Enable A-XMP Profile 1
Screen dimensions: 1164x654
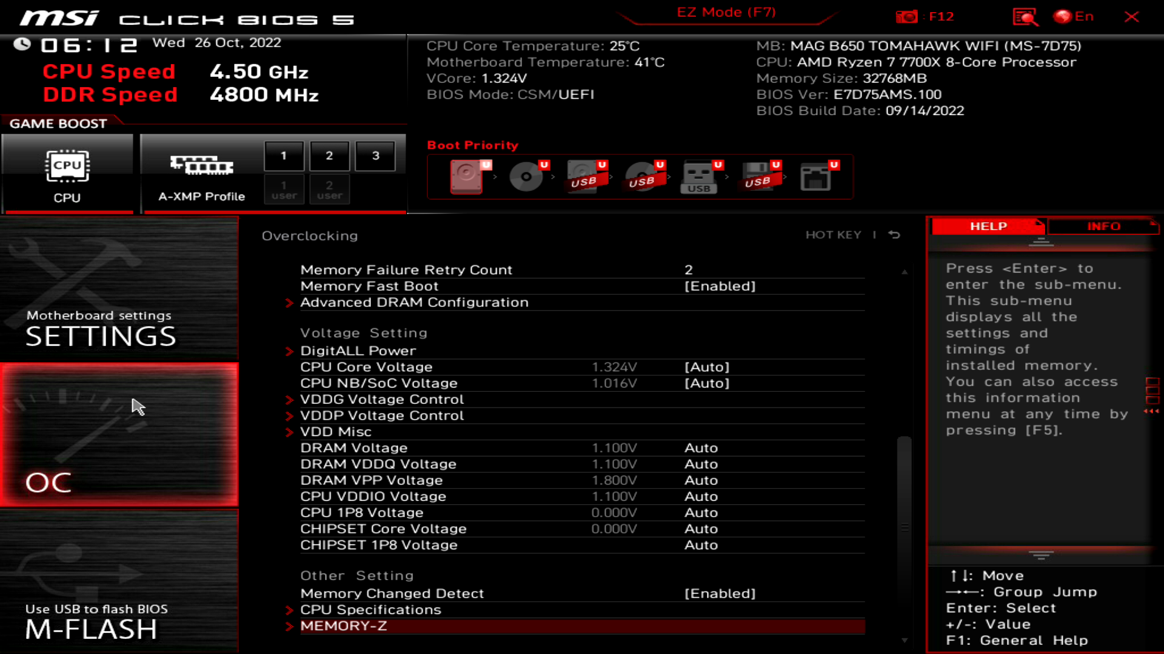point(284,156)
